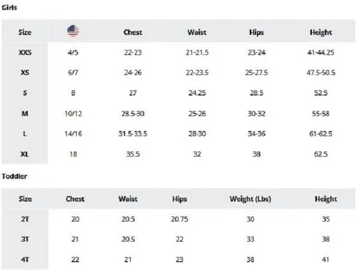
Task: Click the Girls table Waist column header
Action: click(197, 32)
